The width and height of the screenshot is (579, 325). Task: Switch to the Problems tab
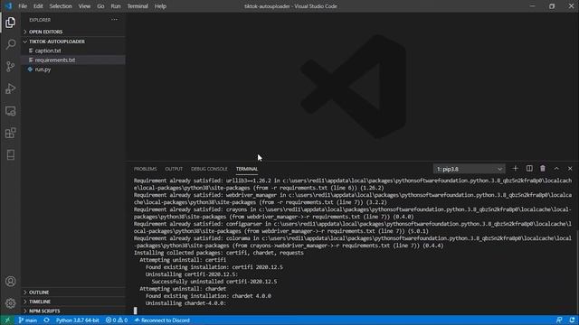coord(145,169)
